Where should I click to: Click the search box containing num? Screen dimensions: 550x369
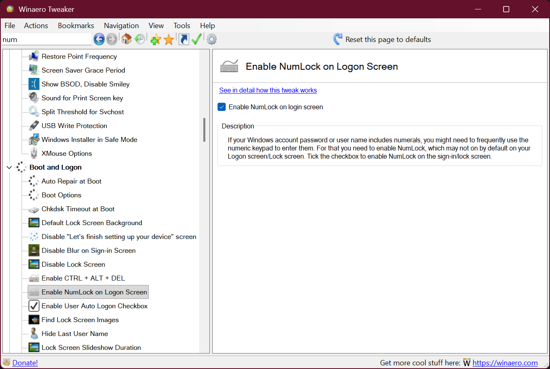[x=46, y=40]
